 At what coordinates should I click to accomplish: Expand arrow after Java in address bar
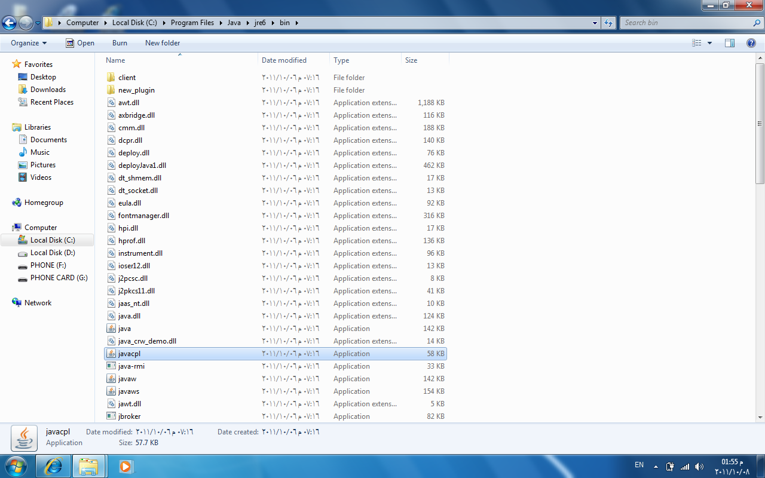(247, 23)
